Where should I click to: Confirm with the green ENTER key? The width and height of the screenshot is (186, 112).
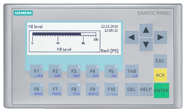(x=161, y=90)
